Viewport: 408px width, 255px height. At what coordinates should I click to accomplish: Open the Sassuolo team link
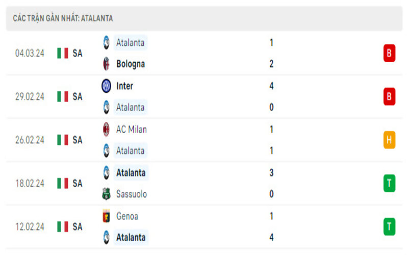(132, 194)
